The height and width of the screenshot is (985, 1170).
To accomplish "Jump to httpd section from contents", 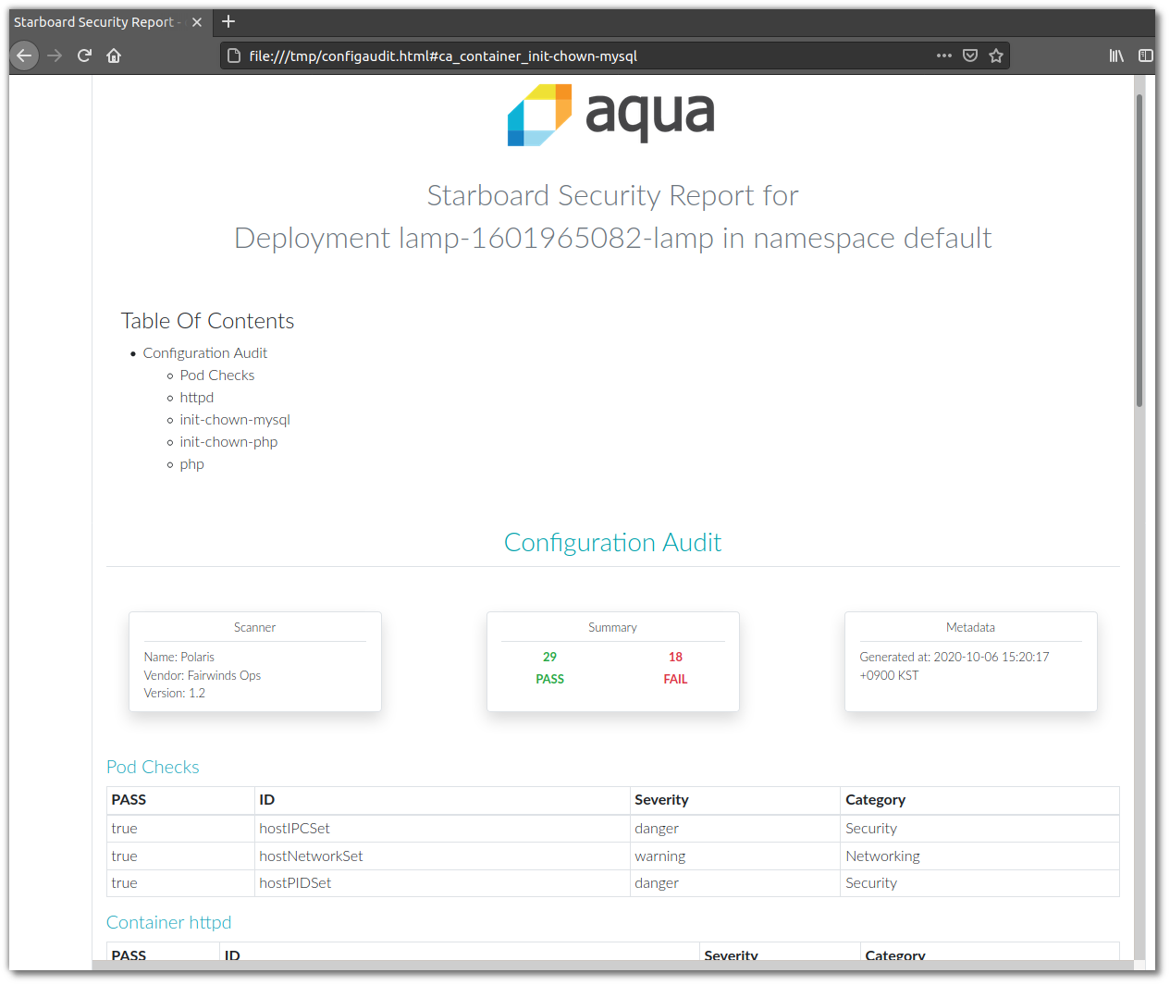I will 197,398.
